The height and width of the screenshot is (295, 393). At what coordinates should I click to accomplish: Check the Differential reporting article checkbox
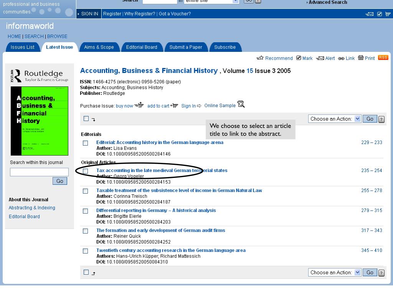click(86, 211)
